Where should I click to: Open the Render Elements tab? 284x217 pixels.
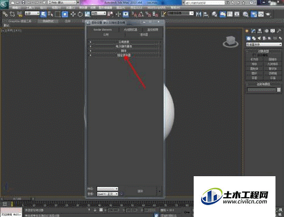pos(103,29)
